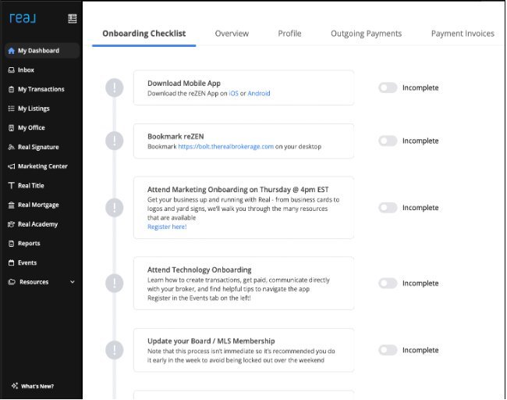The image size is (507, 400).
Task: Click the Update your Board / MLS Membership title
Action: pyautogui.click(x=211, y=341)
